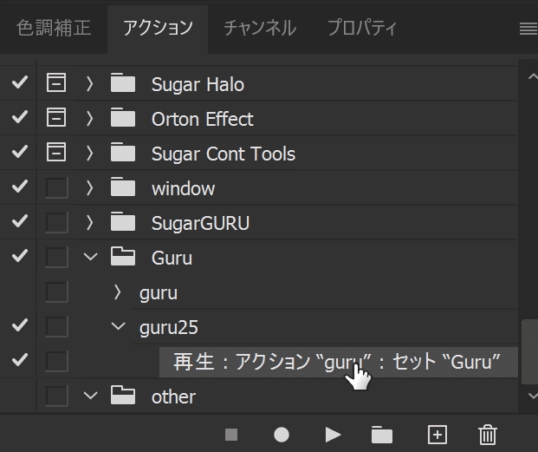
Task: Uncheck the window action set
Action: click(19, 188)
